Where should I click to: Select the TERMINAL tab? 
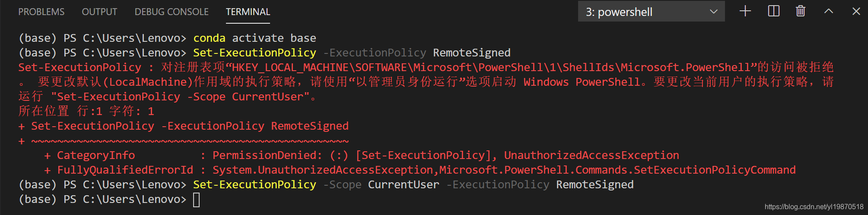click(248, 12)
